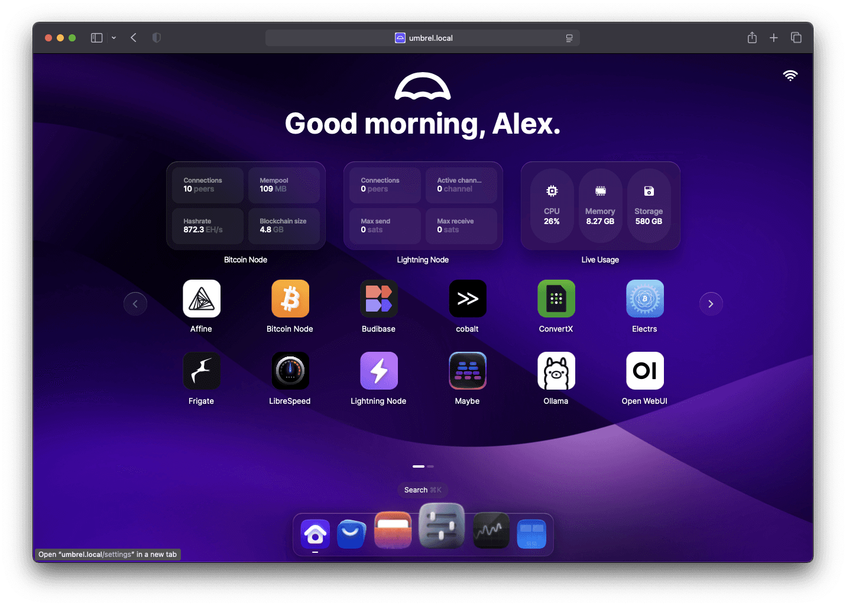Open the Frigate app
The width and height of the screenshot is (846, 606).
pyautogui.click(x=202, y=371)
